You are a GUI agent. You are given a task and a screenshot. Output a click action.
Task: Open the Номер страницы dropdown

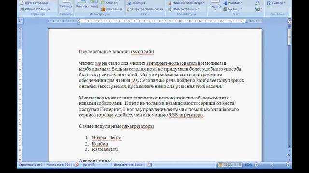(184, 9)
